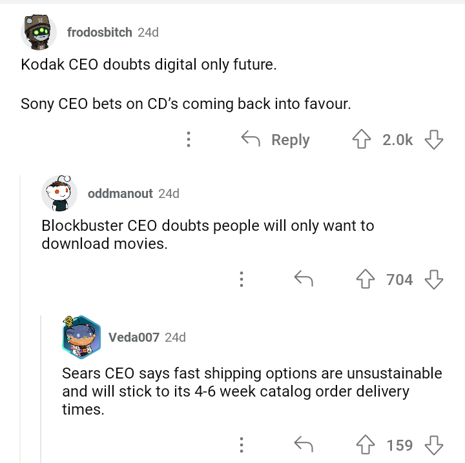Upvote Veda007's Sears CEO comment
The image size is (465, 463).
coord(366,445)
